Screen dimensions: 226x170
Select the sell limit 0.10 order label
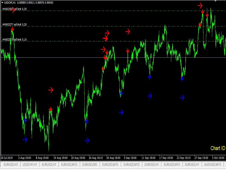tap(14, 40)
